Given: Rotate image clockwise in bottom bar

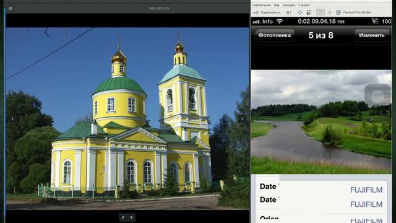Looking at the screenshot, I should [131, 217].
